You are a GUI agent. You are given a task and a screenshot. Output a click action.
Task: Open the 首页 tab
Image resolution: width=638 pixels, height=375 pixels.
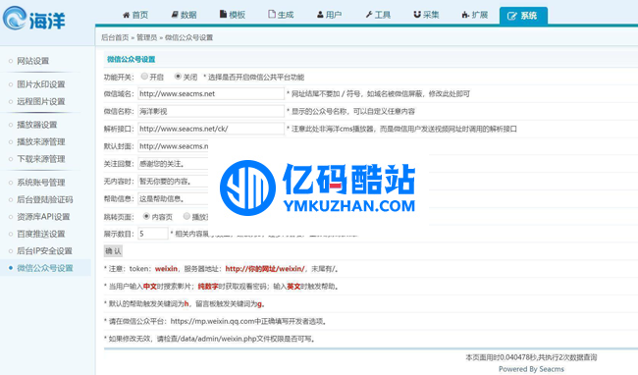coord(135,15)
